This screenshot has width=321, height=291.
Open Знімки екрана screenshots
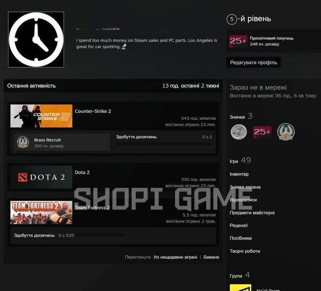tap(245, 187)
